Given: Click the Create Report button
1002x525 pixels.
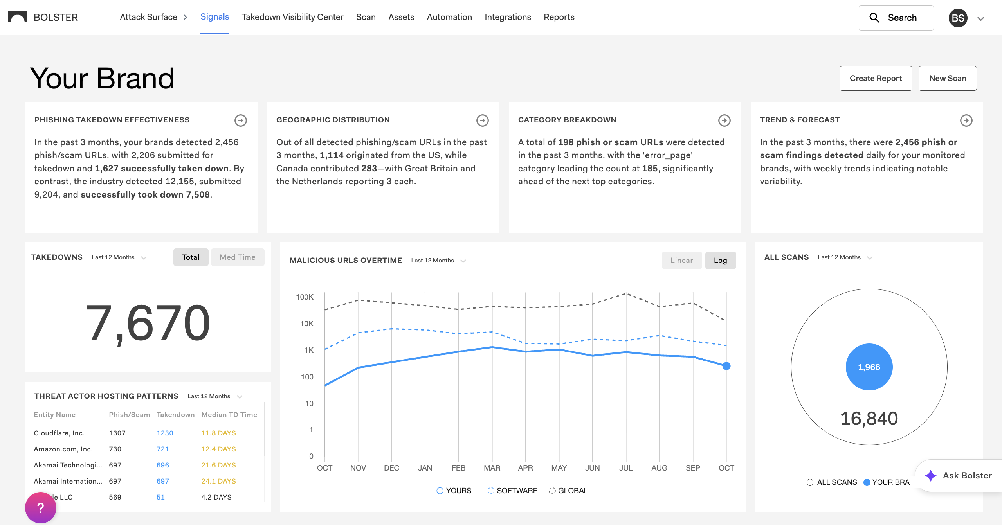Looking at the screenshot, I should [876, 78].
